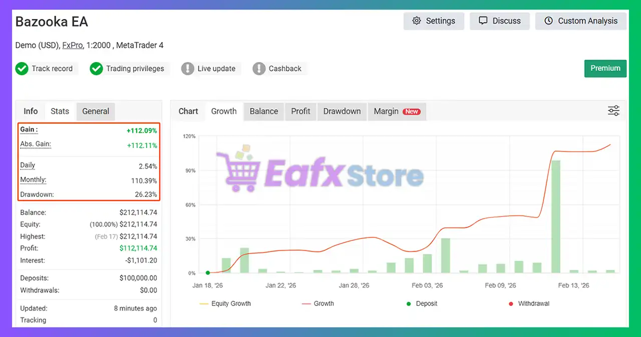The image size is (641, 337).
Task: Click the Live update alert icon
Action: point(188,68)
